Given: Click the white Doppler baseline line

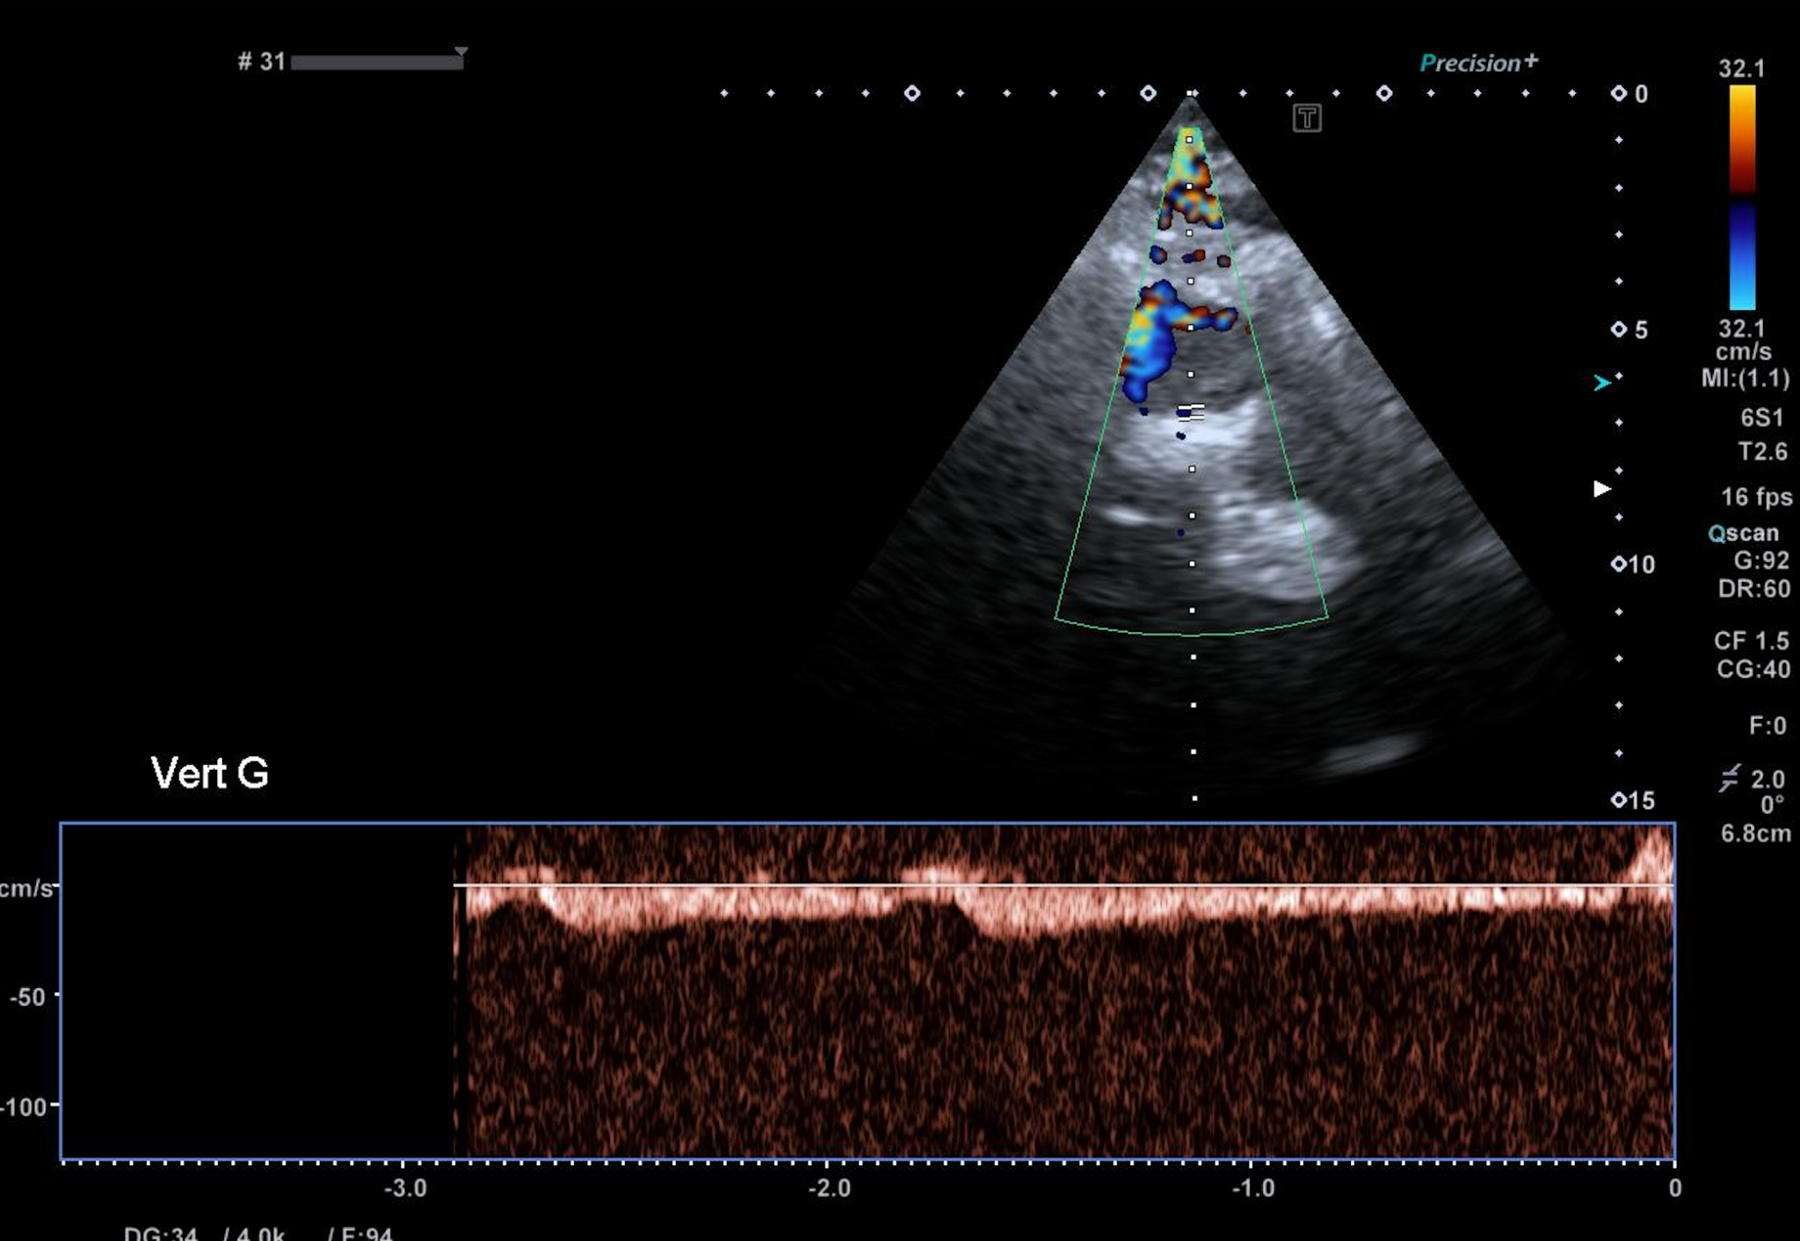Looking at the screenshot, I should (x=1055, y=885).
